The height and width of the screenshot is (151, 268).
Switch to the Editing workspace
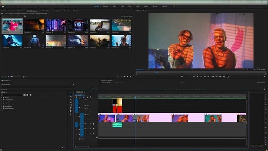[114, 6]
